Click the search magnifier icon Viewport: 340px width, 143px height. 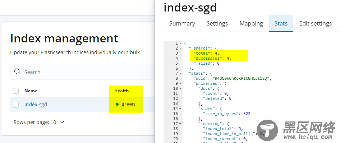point(17,72)
